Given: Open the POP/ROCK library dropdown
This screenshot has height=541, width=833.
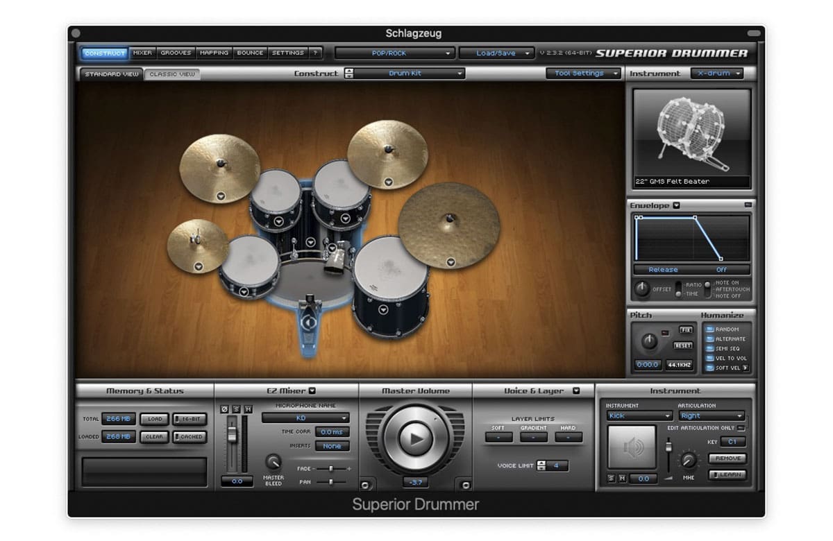Looking at the screenshot, I should [395, 53].
